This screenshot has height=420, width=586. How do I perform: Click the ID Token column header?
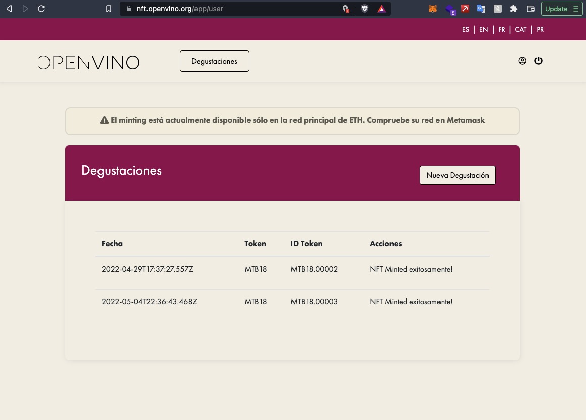point(307,244)
